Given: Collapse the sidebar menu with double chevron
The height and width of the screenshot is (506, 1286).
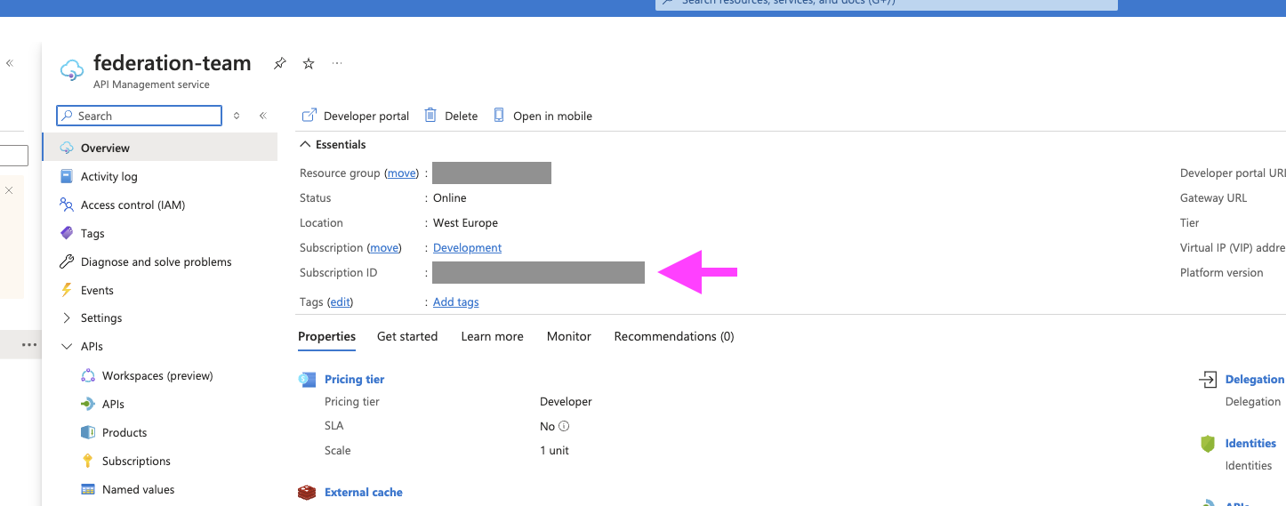Looking at the screenshot, I should [x=263, y=116].
